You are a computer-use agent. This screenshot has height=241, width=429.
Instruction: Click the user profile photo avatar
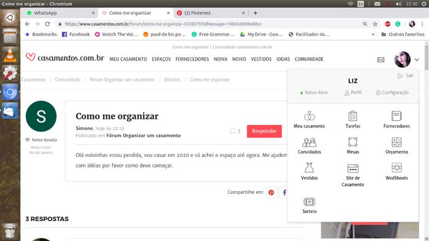click(403, 59)
